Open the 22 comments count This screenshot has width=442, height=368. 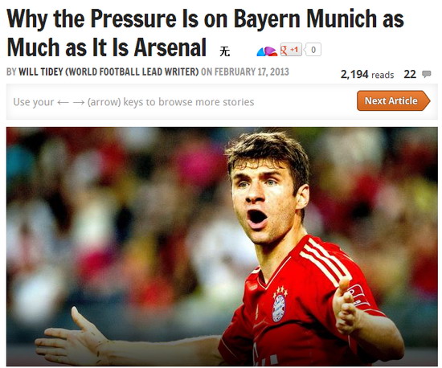(x=410, y=75)
